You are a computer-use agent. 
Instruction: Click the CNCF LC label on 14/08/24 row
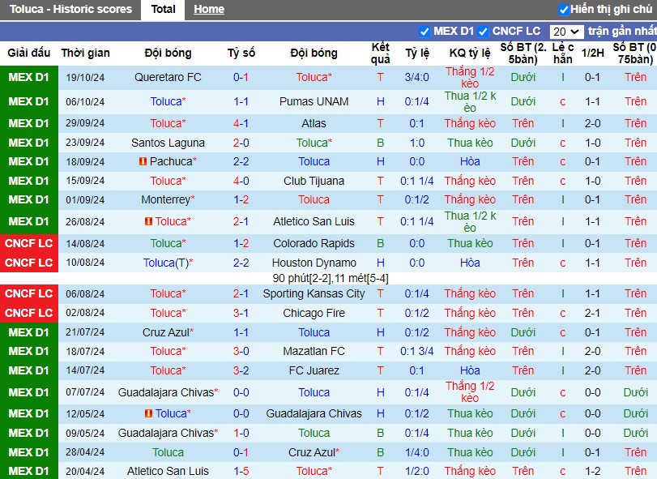pos(29,243)
